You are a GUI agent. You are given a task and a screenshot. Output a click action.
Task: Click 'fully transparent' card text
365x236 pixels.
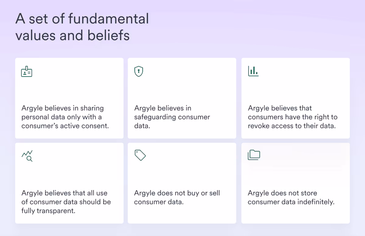66,202
